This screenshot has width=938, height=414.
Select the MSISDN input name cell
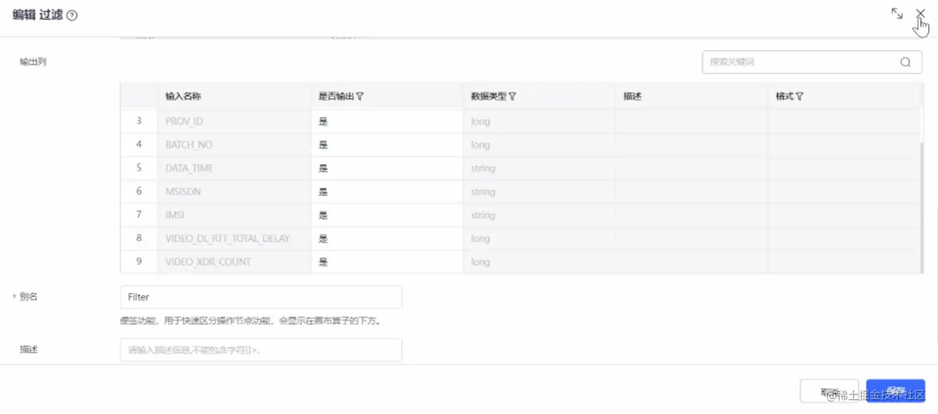pyautogui.click(x=234, y=192)
